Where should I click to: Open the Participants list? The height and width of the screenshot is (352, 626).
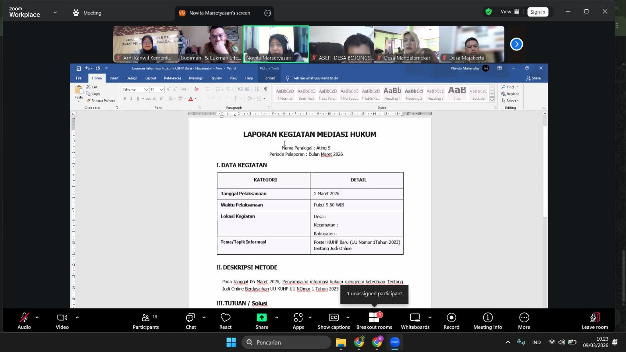(x=146, y=321)
